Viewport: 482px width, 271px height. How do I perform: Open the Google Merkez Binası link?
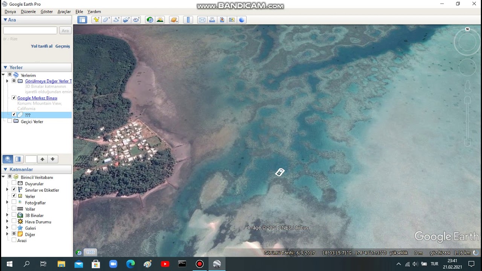click(x=37, y=98)
